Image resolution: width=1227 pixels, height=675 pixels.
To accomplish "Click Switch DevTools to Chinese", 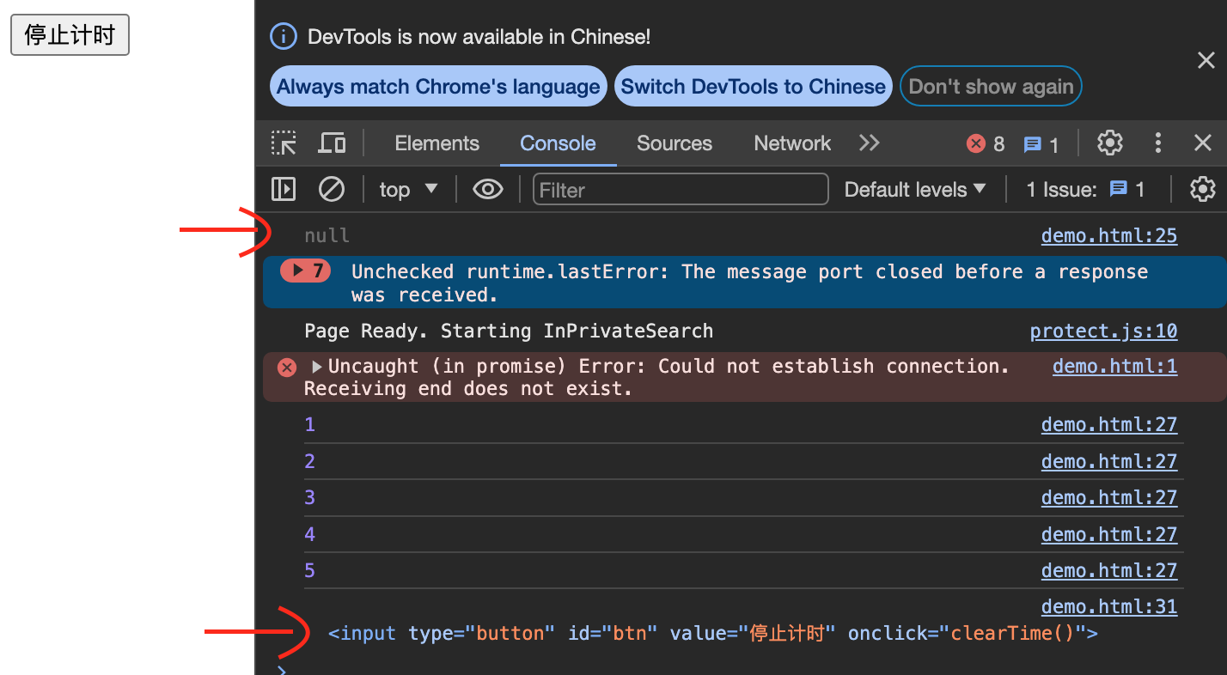I will tap(754, 87).
